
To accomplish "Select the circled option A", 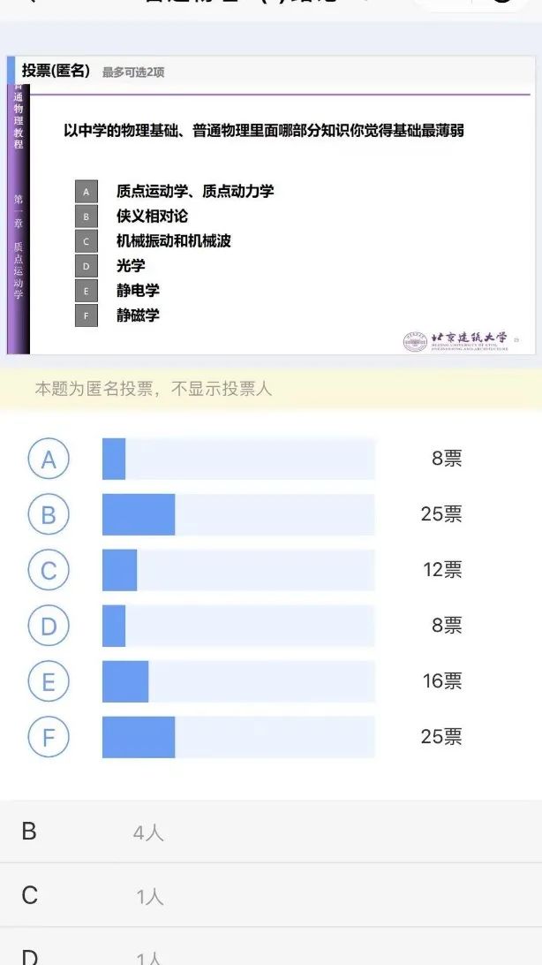I will 49,459.
